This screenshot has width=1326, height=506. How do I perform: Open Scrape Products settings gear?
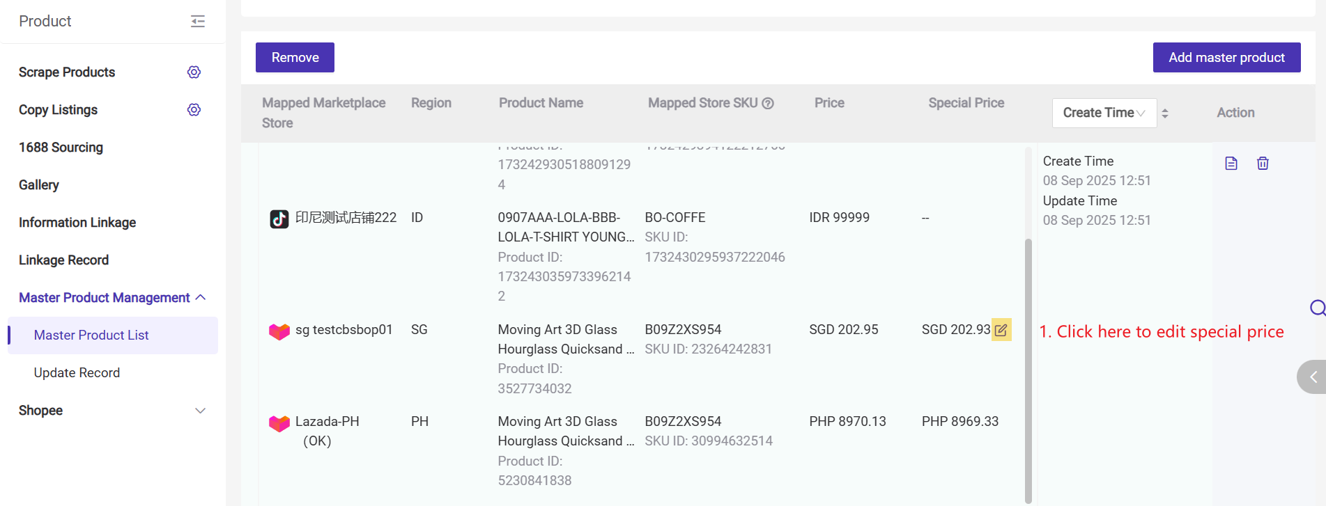point(194,72)
